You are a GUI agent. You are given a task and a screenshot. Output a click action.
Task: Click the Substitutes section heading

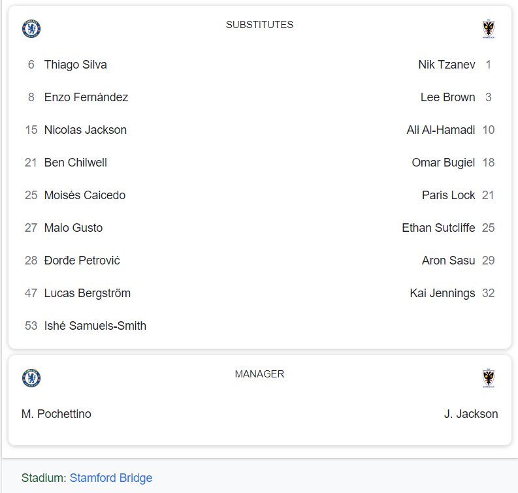(x=259, y=25)
